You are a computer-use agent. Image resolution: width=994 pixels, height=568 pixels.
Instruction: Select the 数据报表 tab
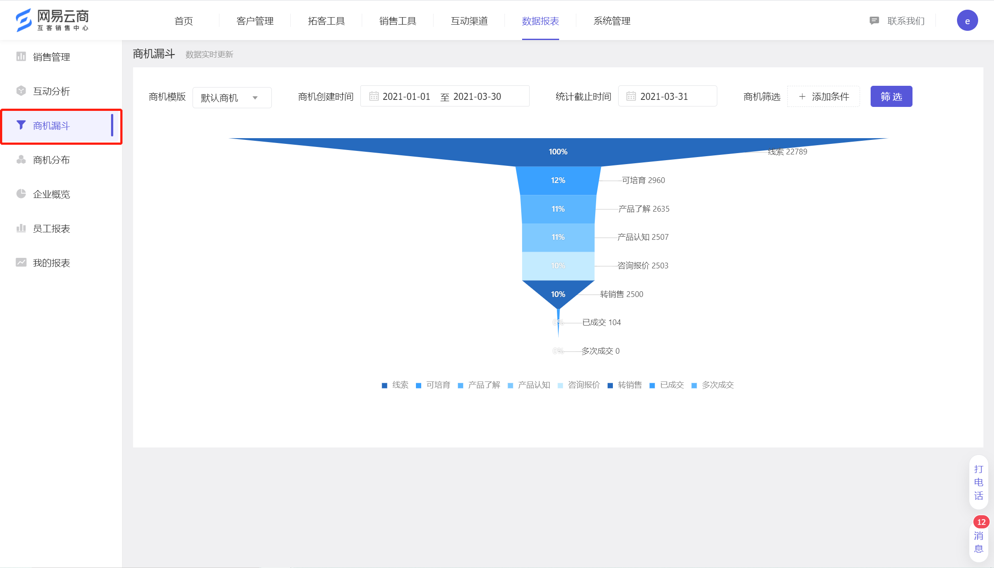[x=540, y=21]
